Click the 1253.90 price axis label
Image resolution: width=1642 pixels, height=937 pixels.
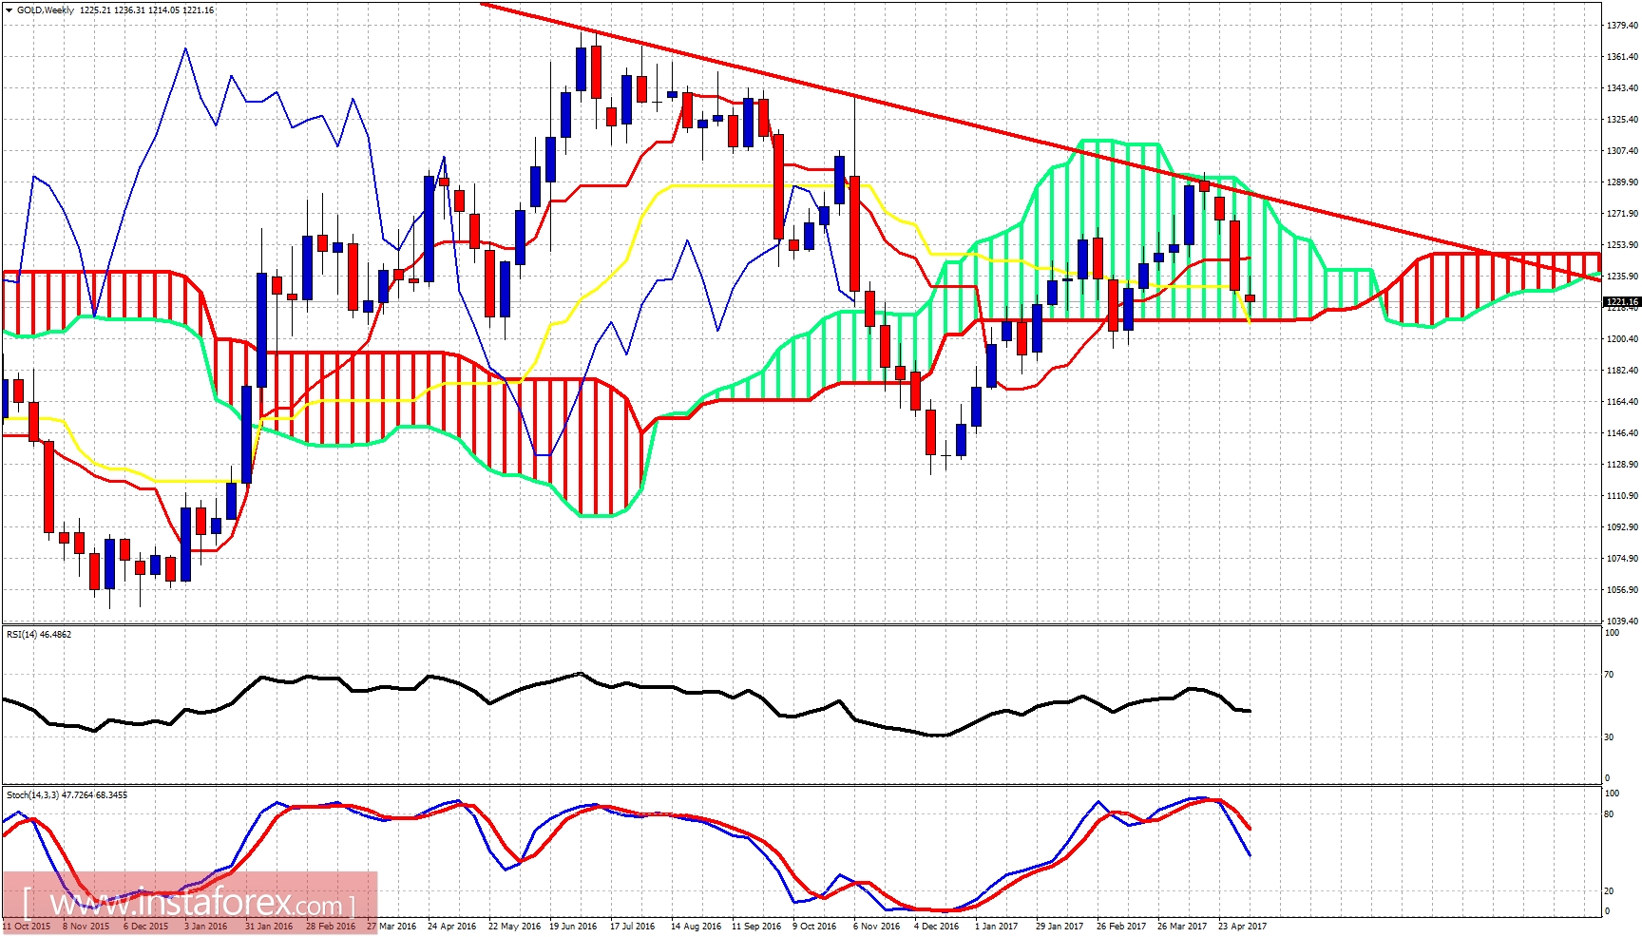coord(1622,245)
